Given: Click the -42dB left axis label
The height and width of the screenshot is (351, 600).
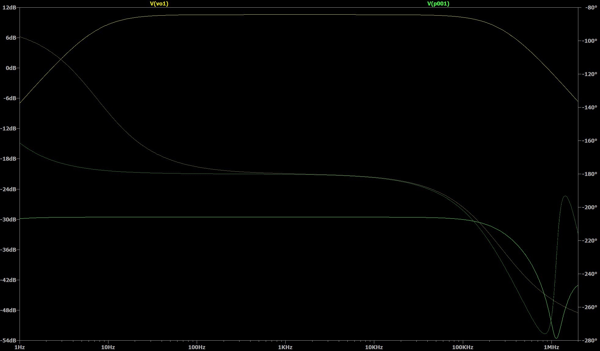Looking at the screenshot, I should [8, 280].
